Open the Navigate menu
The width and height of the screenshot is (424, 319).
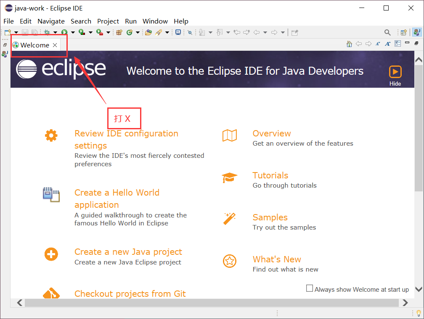click(x=51, y=21)
